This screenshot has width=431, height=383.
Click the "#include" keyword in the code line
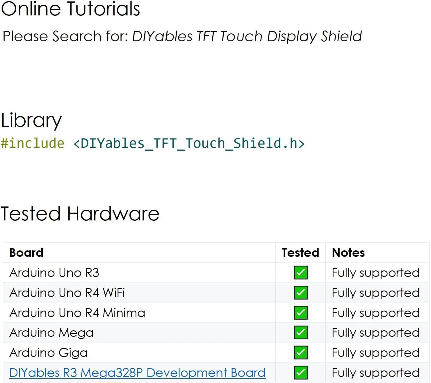pos(33,143)
